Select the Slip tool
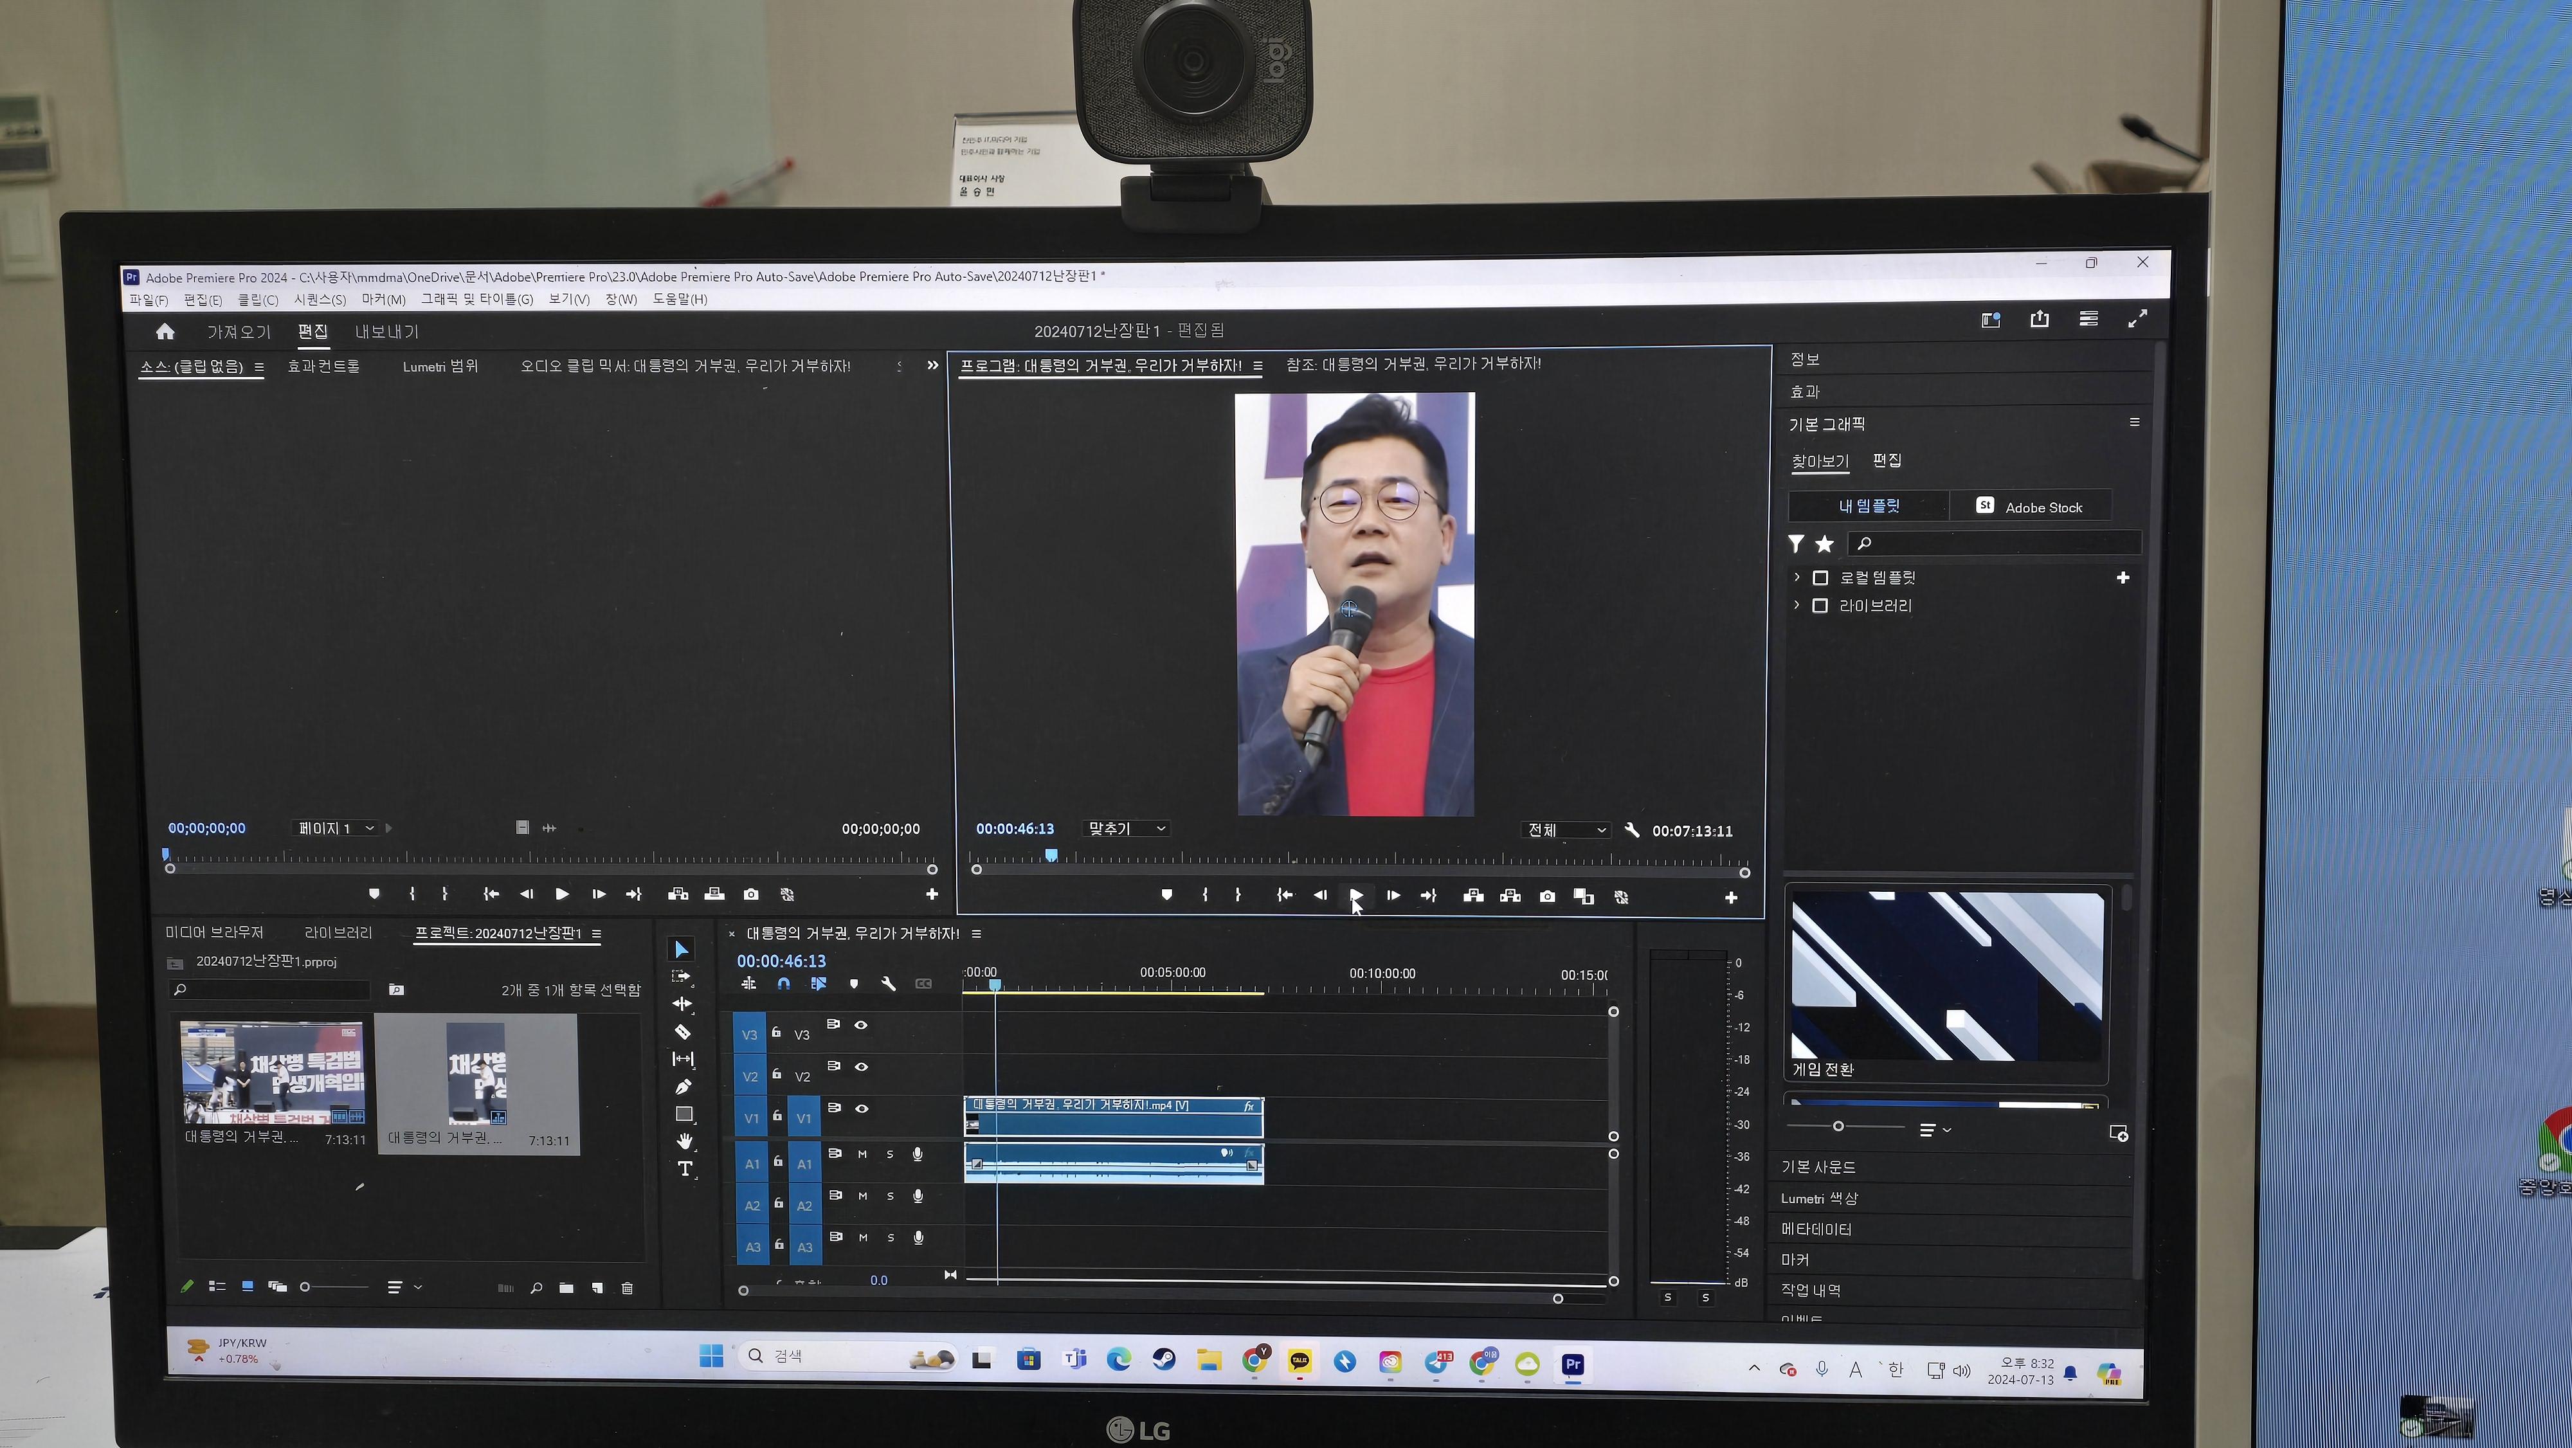 tap(683, 1058)
